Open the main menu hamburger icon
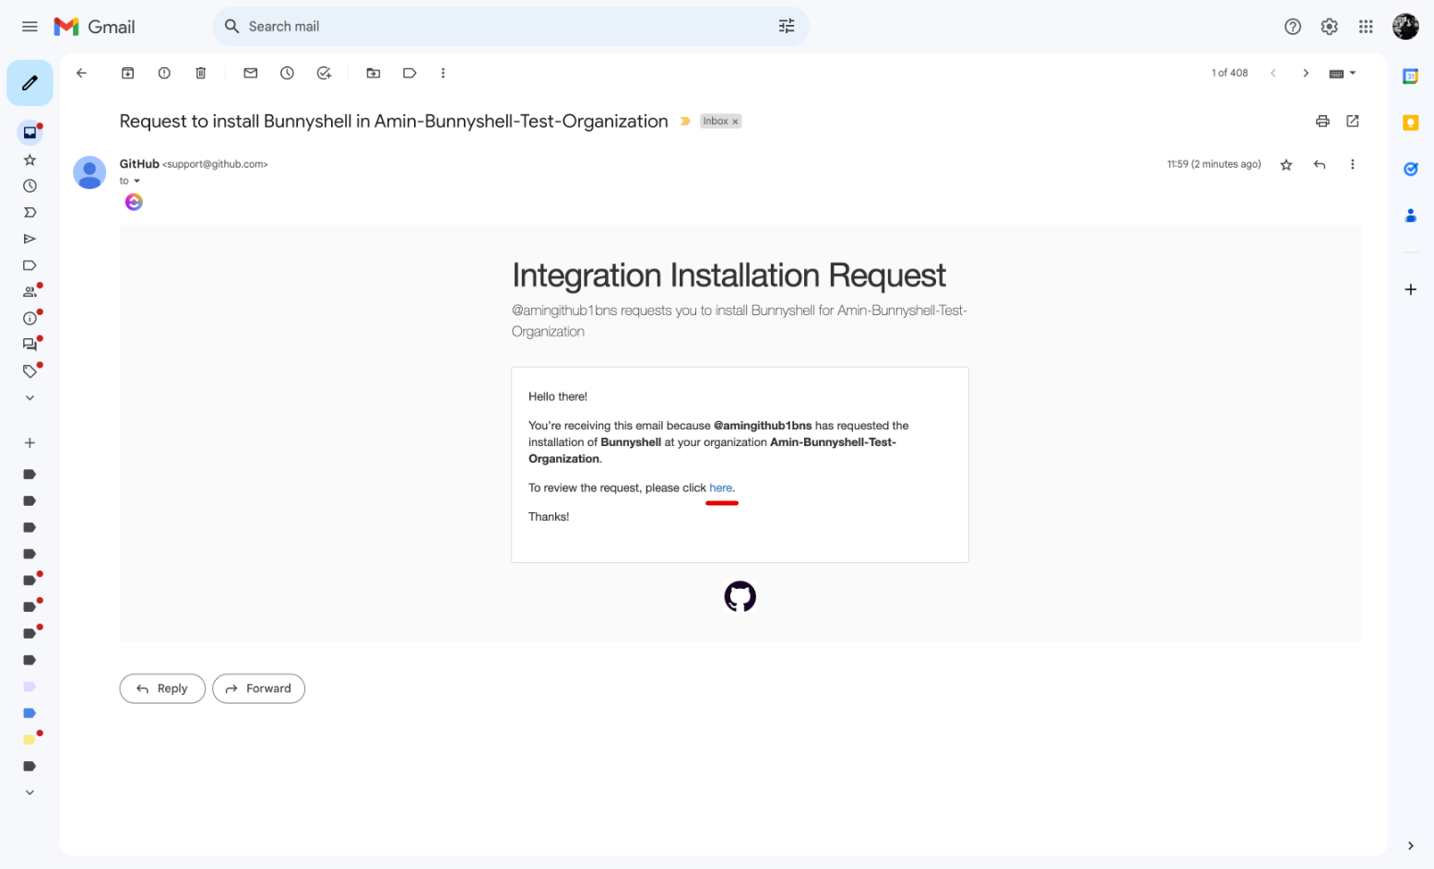Viewport: 1434px width, 869px height. point(30,27)
